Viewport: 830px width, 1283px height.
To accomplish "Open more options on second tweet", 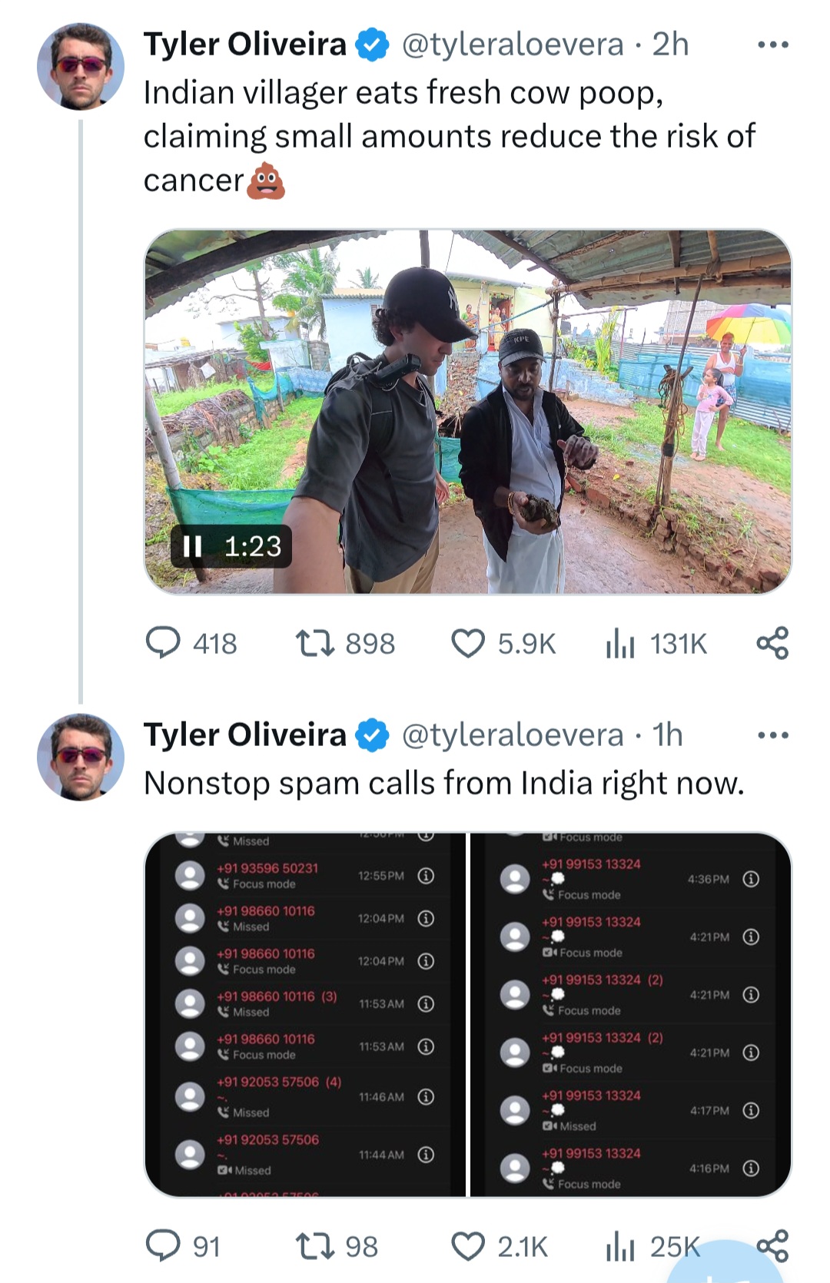I will tap(772, 735).
